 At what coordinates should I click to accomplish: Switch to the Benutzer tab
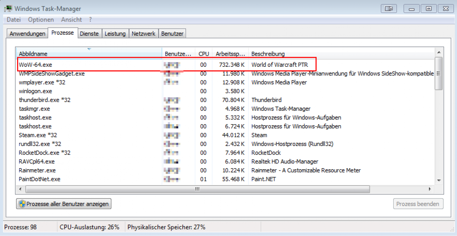pyautogui.click(x=172, y=34)
